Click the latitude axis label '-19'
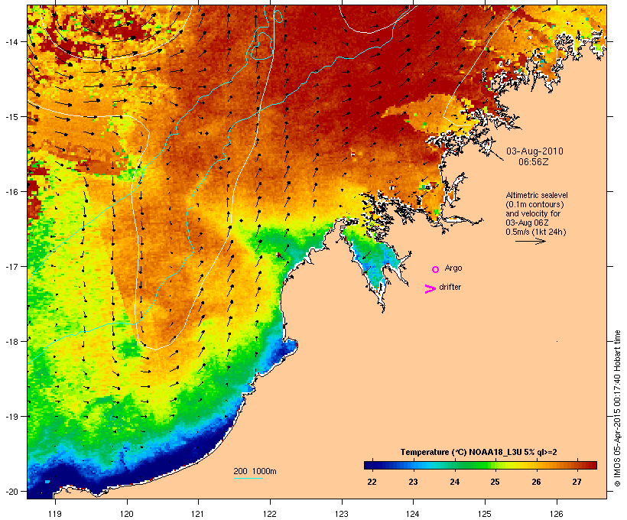Screen dimensions: 627x520 11,417
